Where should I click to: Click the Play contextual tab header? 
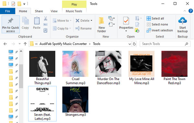[74, 4]
